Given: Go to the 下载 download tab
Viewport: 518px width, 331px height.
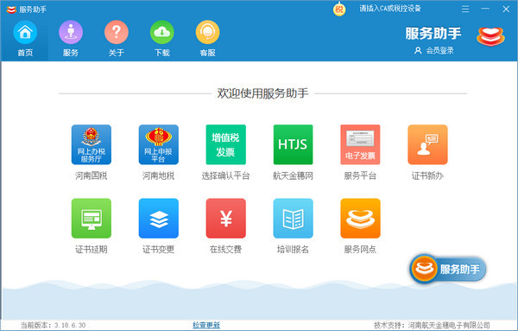Looking at the screenshot, I should pyautogui.click(x=162, y=38).
